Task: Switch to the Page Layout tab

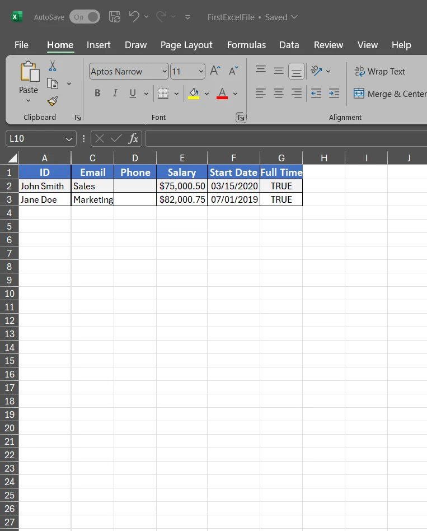Action: point(186,45)
